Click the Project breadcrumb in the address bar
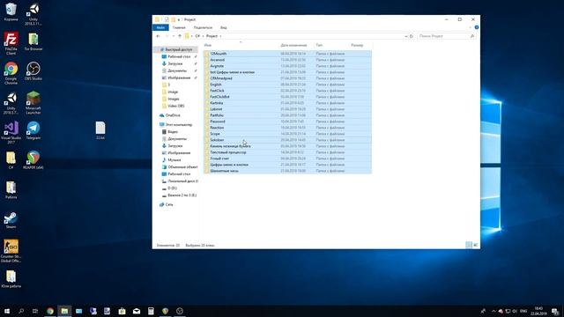 211,36
